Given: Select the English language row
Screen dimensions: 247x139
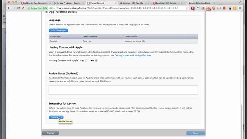Looking at the screenshot, I should pyautogui.click(x=123, y=41).
